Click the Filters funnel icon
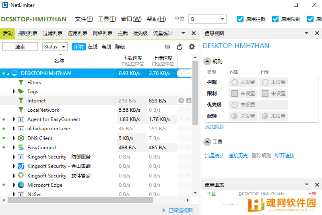 click(x=21, y=83)
